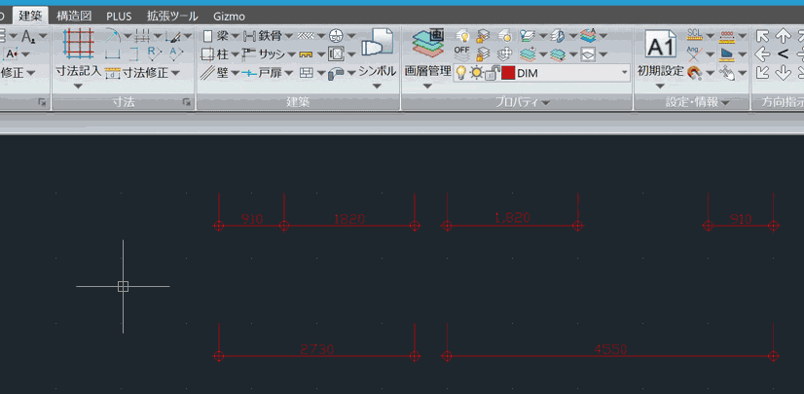Switch to the 建築 ribbon tab
Viewport: 804px width, 394px height.
coord(31,17)
